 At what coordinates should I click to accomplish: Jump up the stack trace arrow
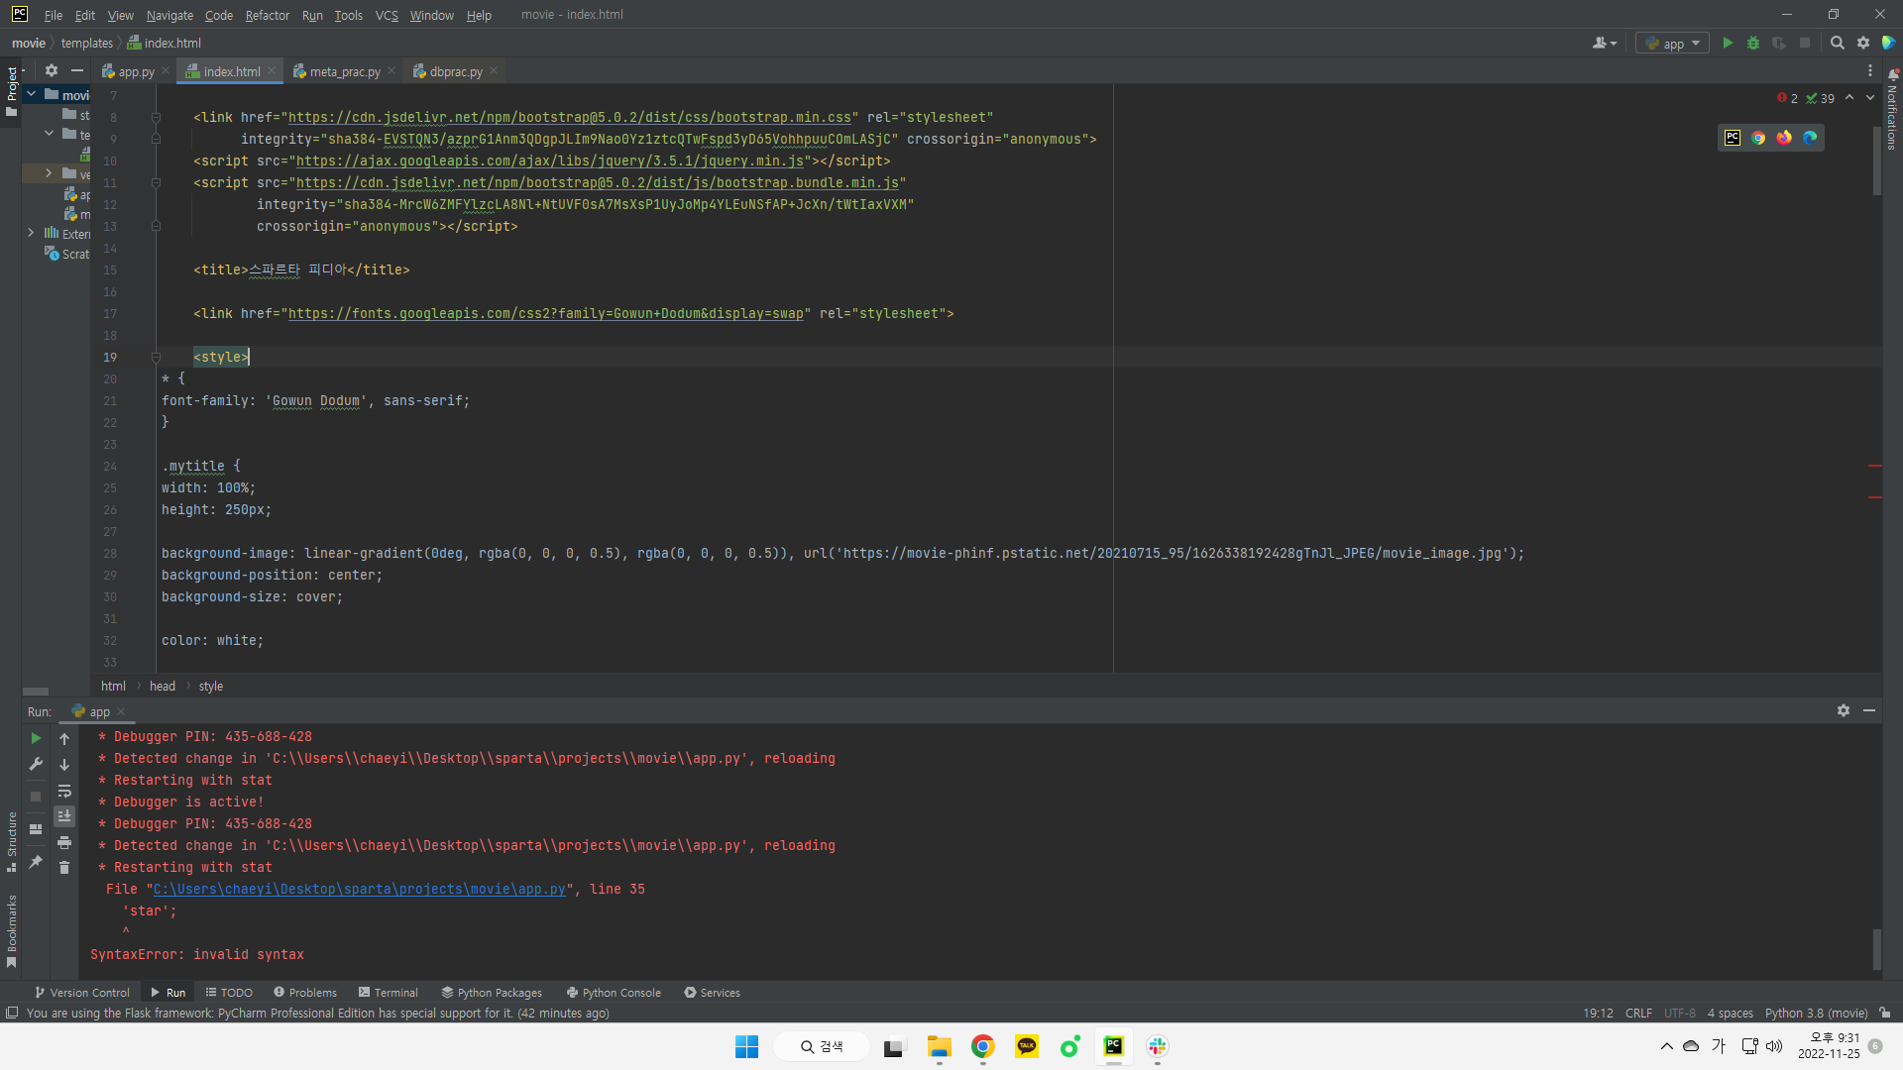64,739
